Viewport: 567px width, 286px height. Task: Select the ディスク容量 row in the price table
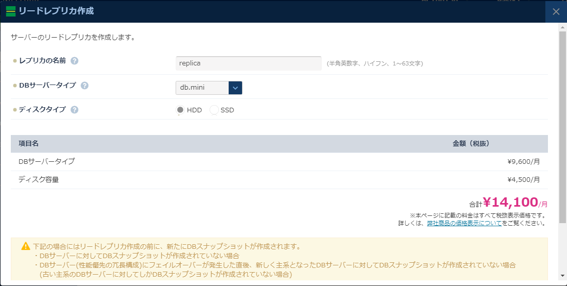39,179
